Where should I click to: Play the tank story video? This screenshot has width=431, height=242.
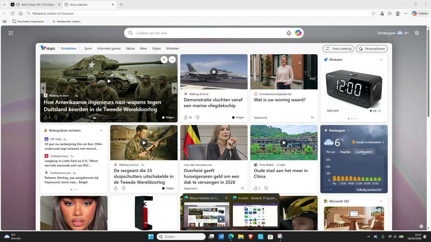pyautogui.click(x=109, y=81)
